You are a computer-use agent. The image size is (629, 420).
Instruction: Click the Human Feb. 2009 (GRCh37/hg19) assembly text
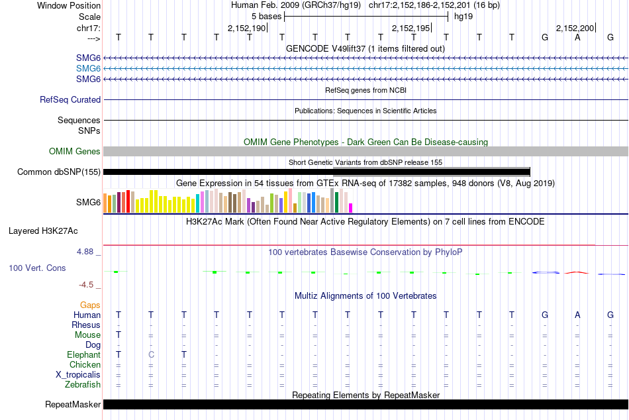(296, 5)
